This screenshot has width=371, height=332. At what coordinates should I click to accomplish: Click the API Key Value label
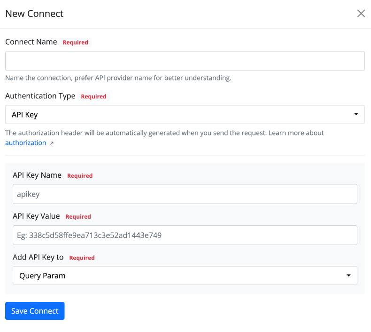pyautogui.click(x=36, y=216)
